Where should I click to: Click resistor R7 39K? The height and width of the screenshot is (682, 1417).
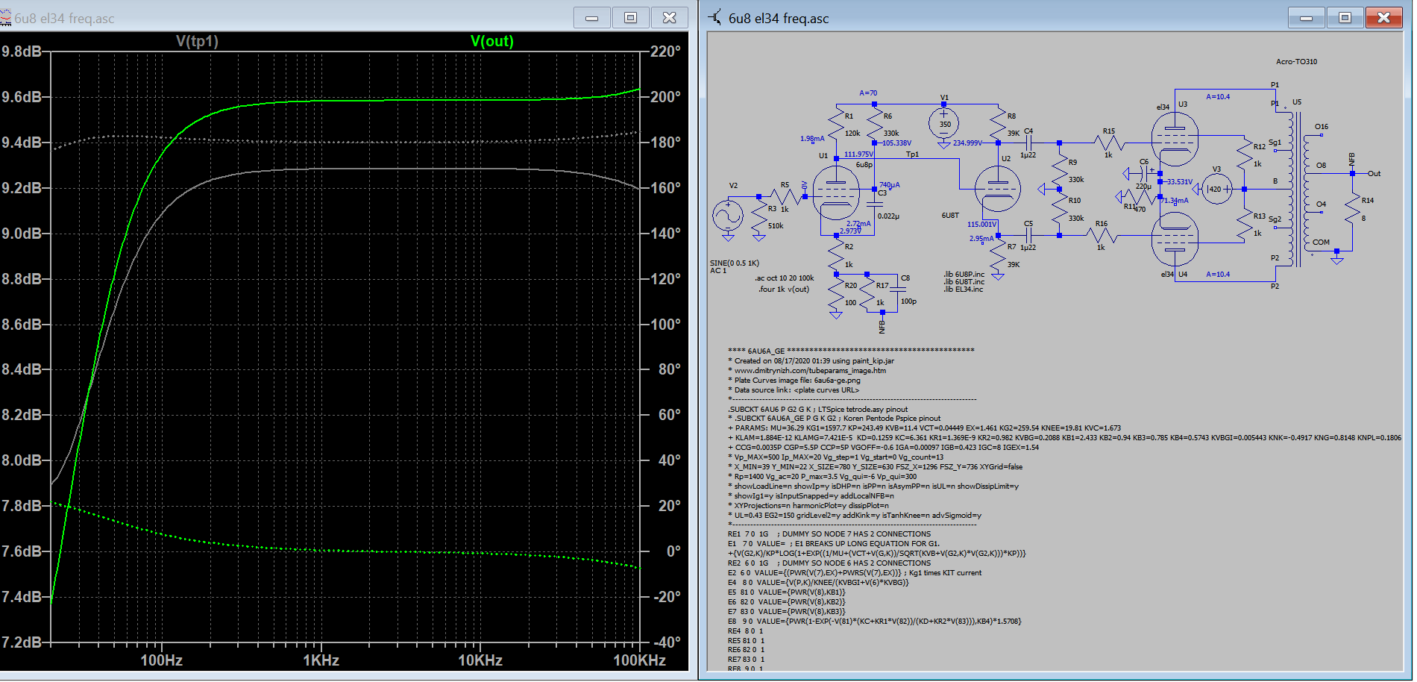point(998,255)
